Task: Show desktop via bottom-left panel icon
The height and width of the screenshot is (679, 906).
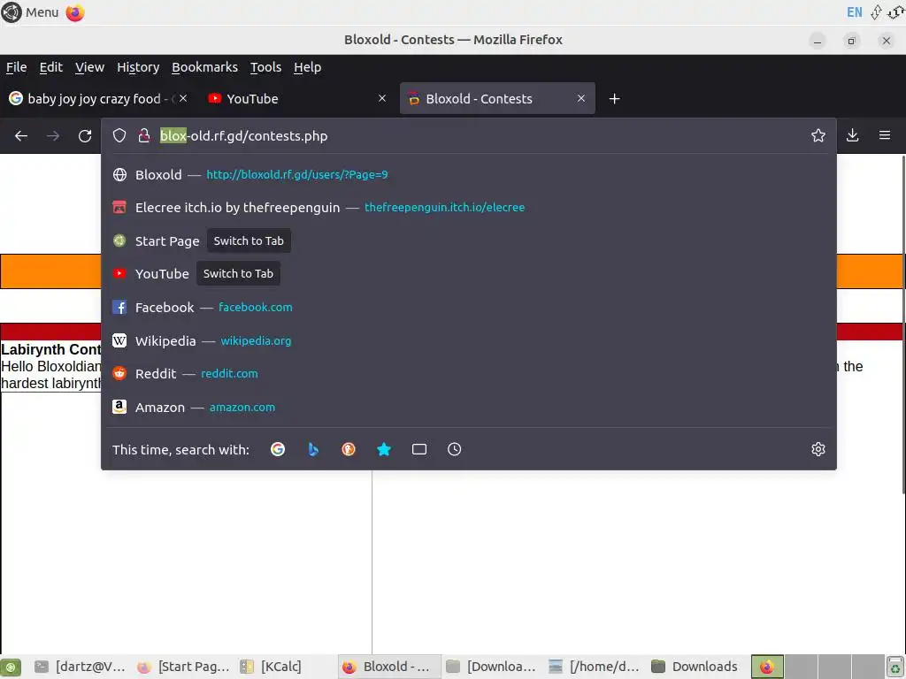Action: tap(11, 667)
